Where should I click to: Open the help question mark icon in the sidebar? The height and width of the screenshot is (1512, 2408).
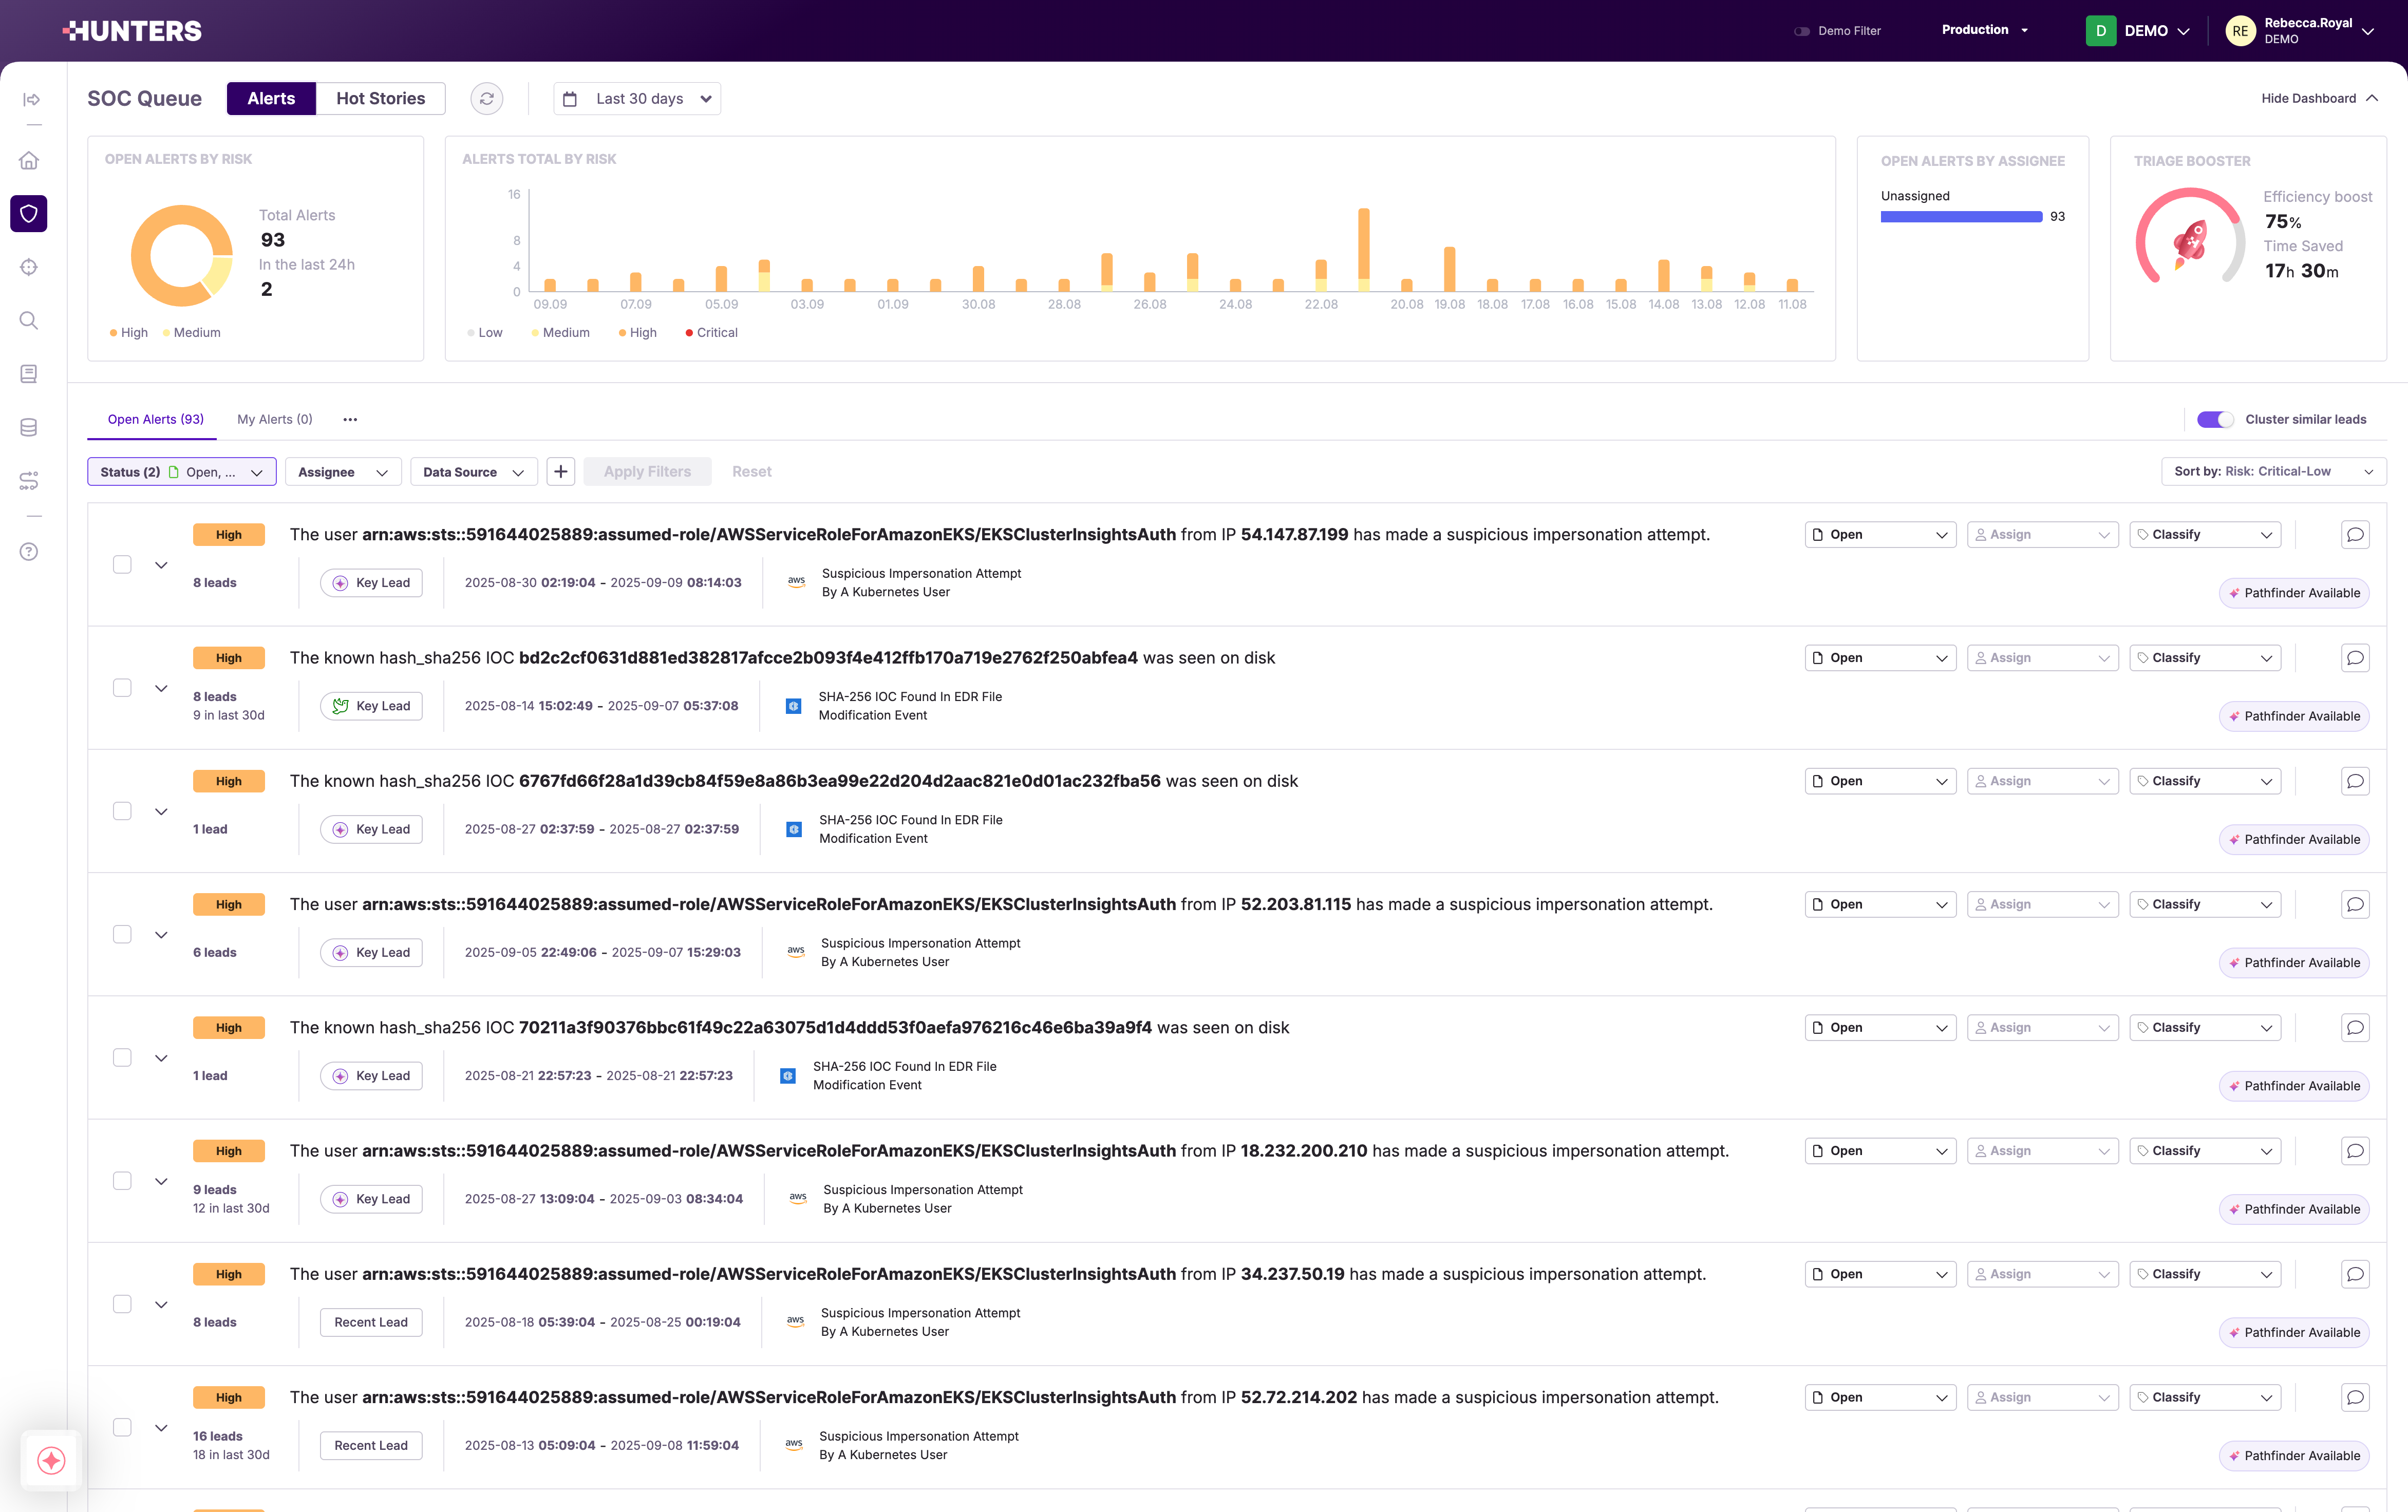tap(29, 551)
